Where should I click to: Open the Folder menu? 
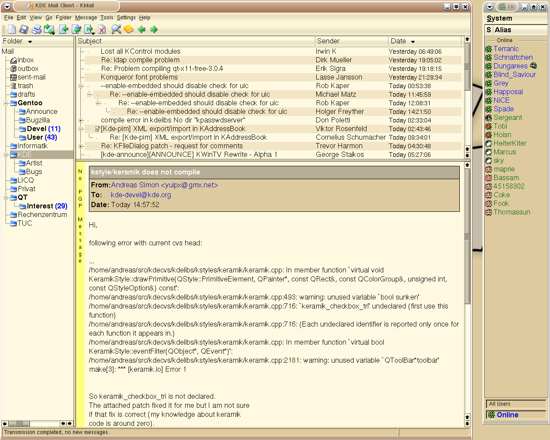click(64, 18)
